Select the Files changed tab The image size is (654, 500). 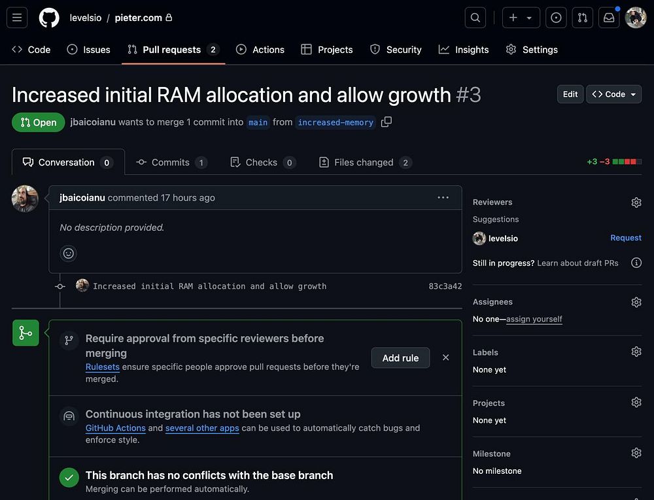click(365, 162)
